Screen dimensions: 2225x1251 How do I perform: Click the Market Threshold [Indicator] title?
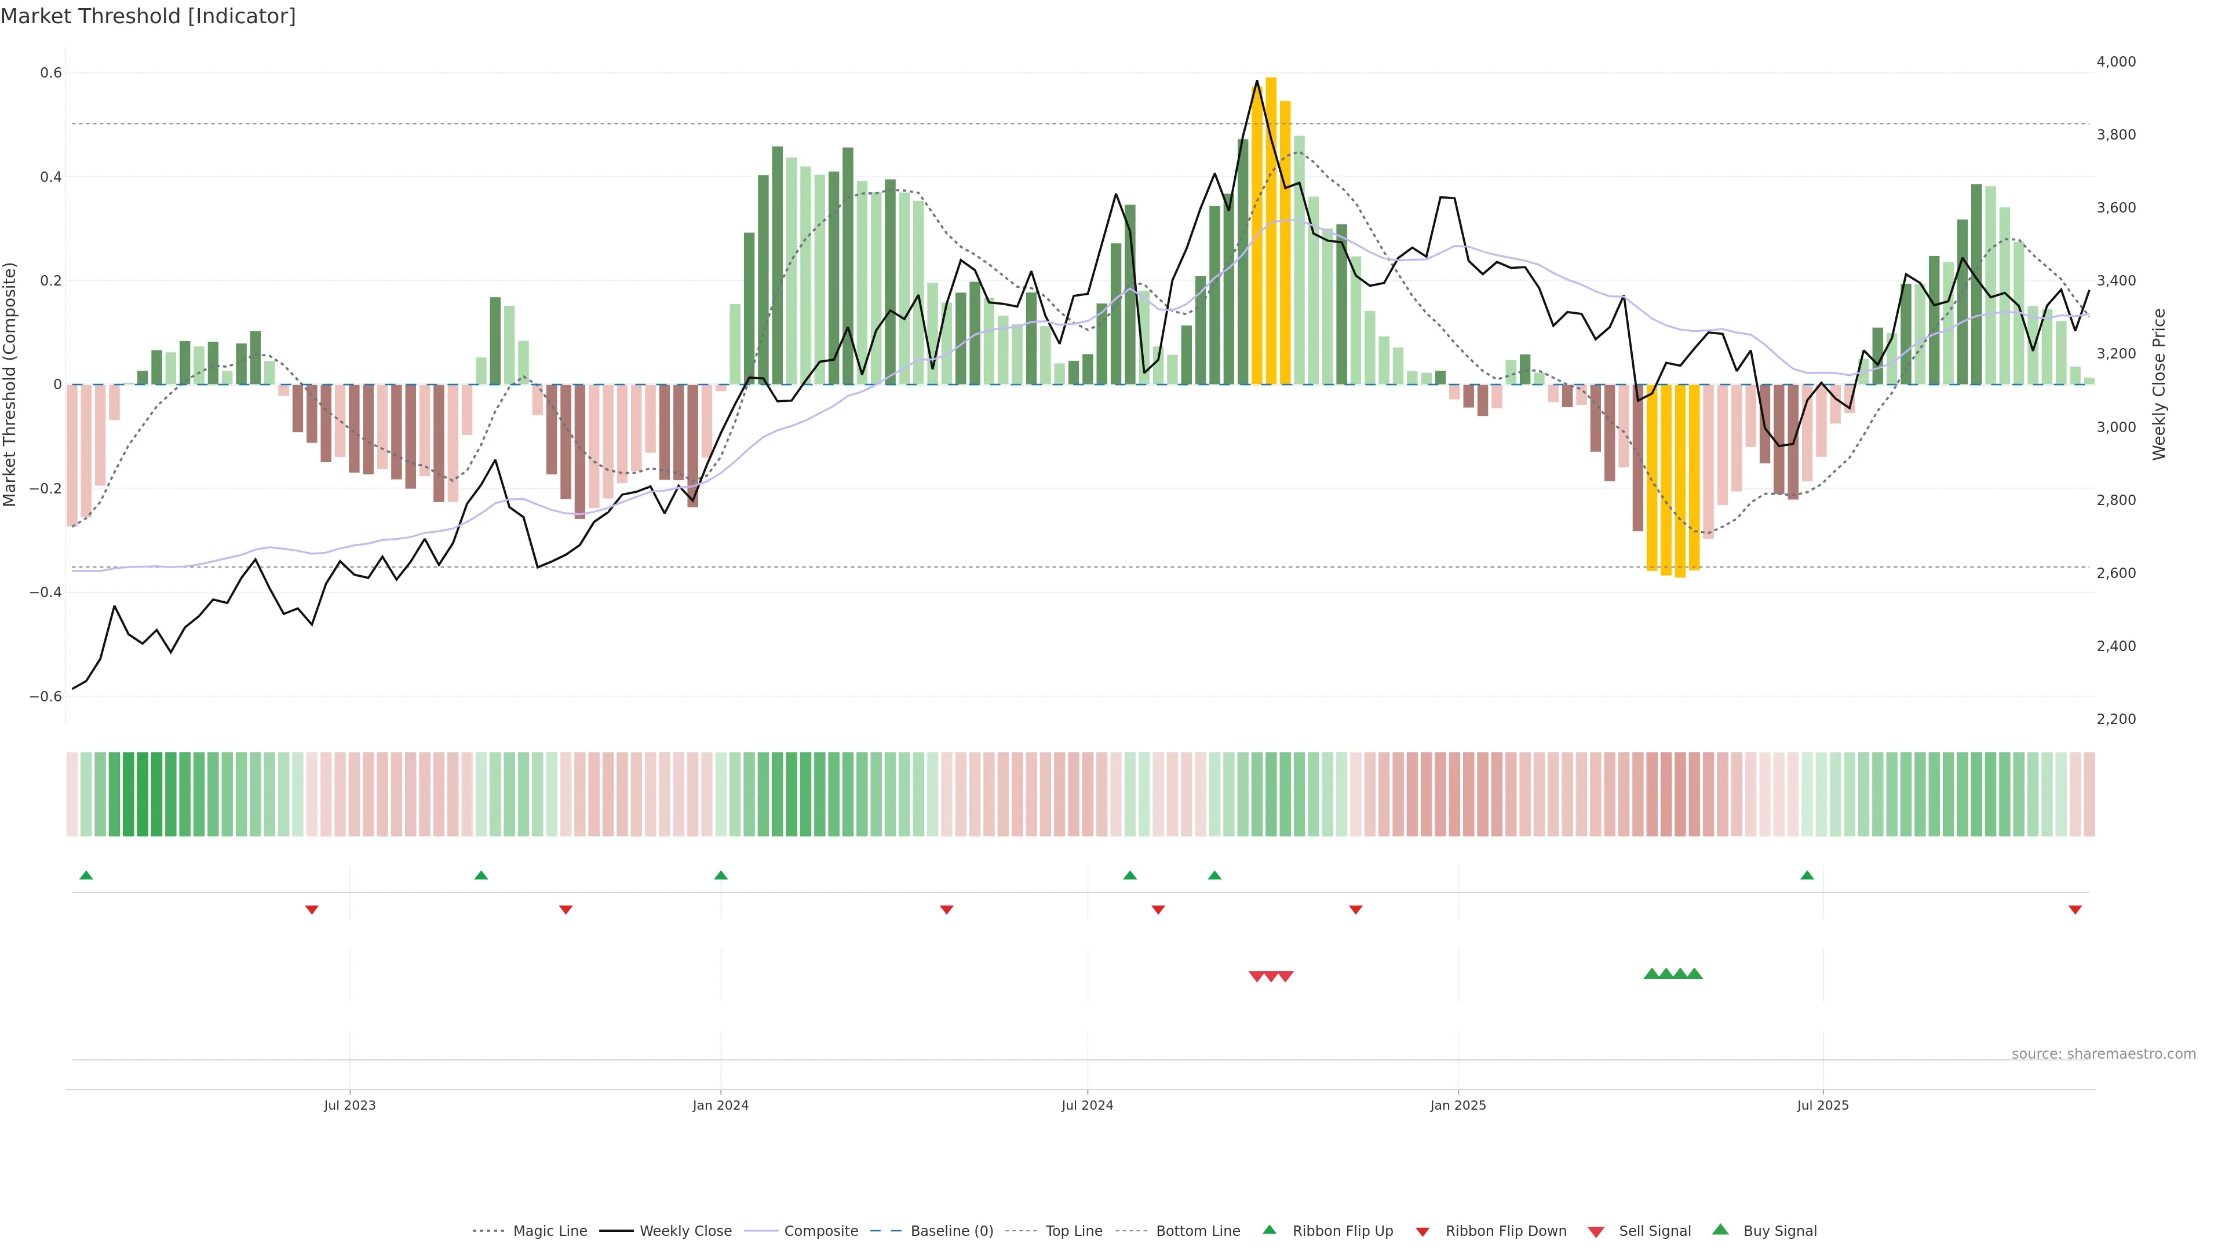[148, 16]
